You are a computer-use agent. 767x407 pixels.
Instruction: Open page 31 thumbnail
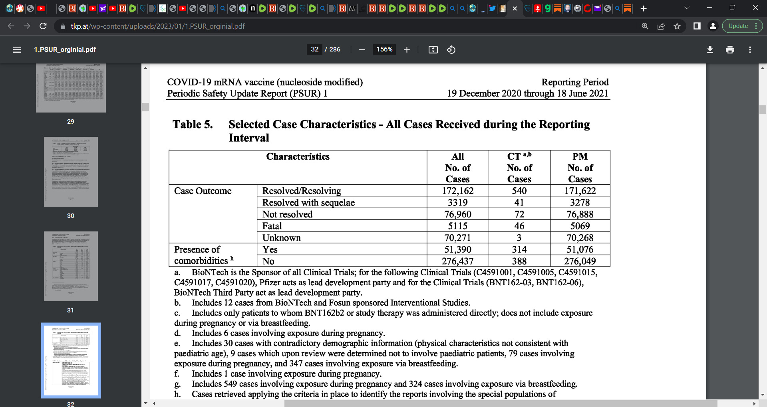71,266
